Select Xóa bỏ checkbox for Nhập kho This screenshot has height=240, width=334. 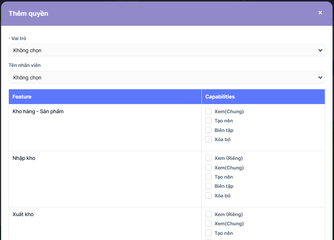coord(209,196)
